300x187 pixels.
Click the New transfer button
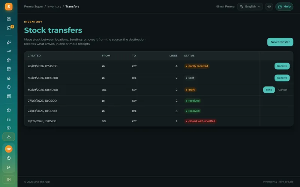280,42
